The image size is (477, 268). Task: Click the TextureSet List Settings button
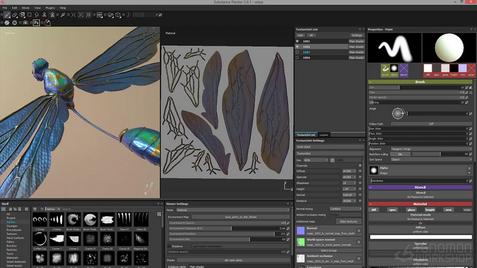[357, 35]
